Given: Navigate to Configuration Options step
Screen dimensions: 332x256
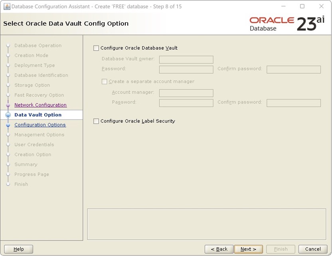Looking at the screenshot, I should (40, 125).
